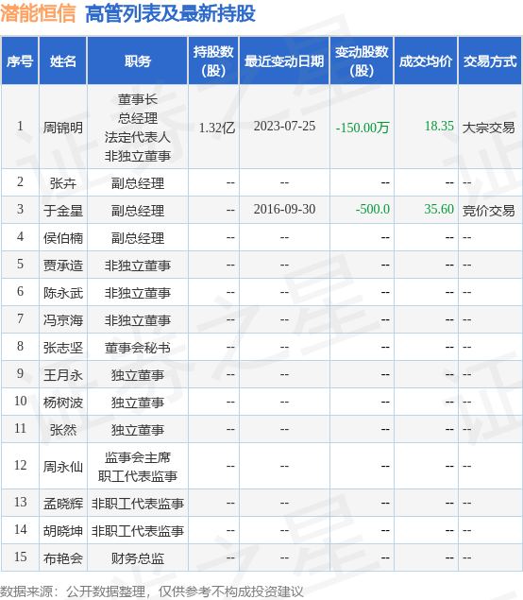Click the 序号 column header
This screenshot has height=600, width=523.
click(20, 60)
